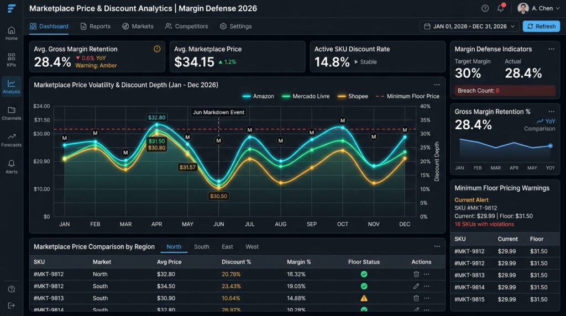Click the logout icon in the sidebar
Screen dimensions: 566x316
coord(12,306)
